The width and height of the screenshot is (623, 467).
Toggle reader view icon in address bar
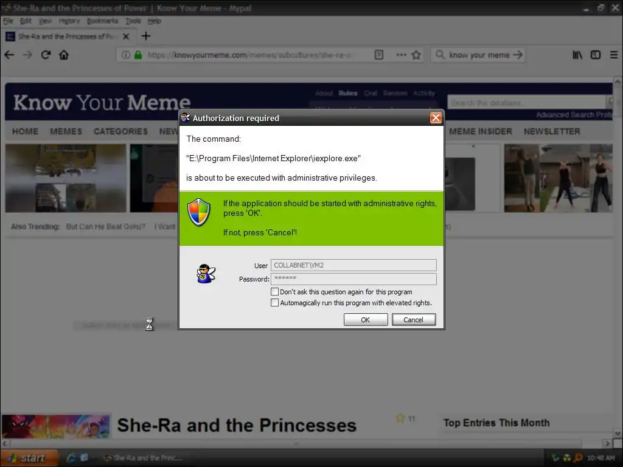point(379,55)
